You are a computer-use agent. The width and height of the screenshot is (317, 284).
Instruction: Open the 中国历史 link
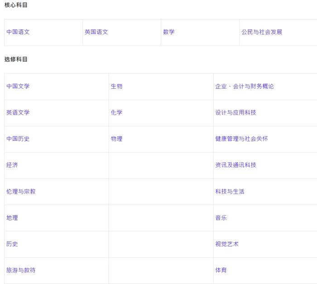point(18,139)
